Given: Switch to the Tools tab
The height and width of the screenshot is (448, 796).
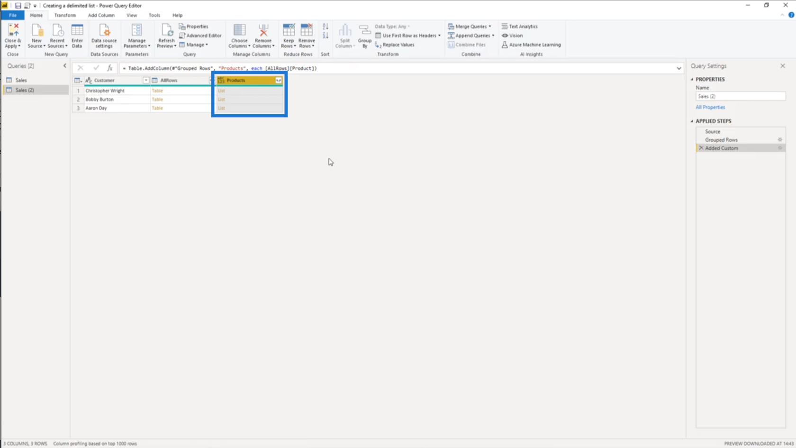Looking at the screenshot, I should pyautogui.click(x=154, y=15).
